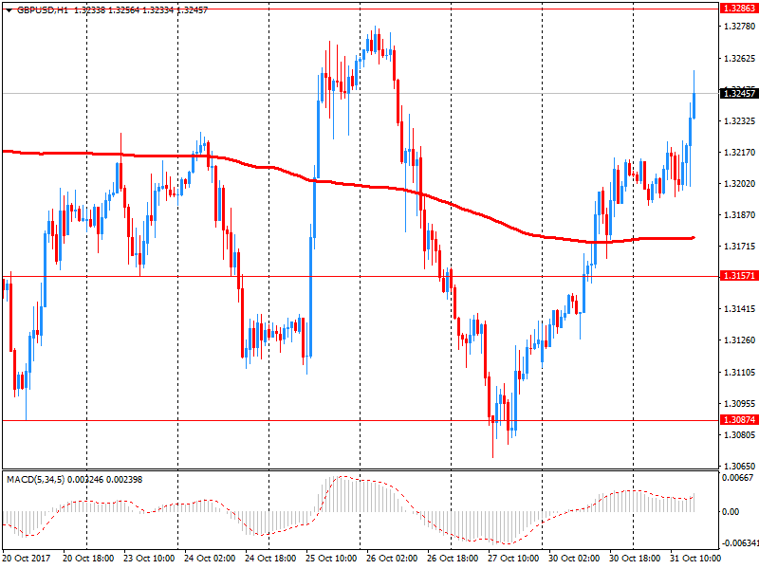Viewport: 759px width, 569px height.
Task: Click the 23 Oct 10:00 time label
Action: (x=149, y=559)
